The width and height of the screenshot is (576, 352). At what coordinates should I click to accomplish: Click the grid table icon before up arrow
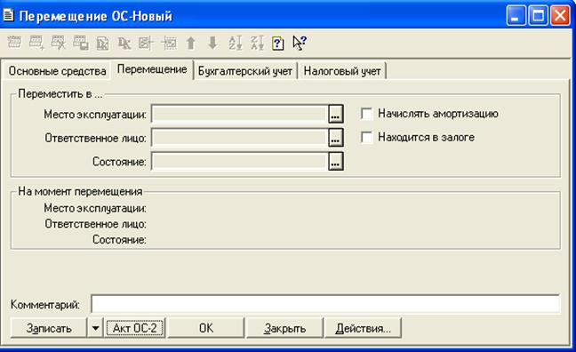click(x=169, y=43)
